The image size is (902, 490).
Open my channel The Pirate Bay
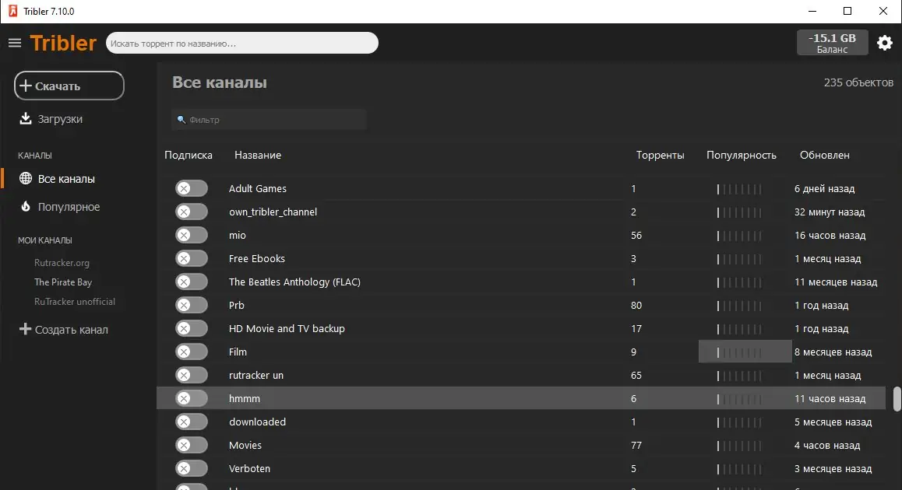click(x=62, y=282)
